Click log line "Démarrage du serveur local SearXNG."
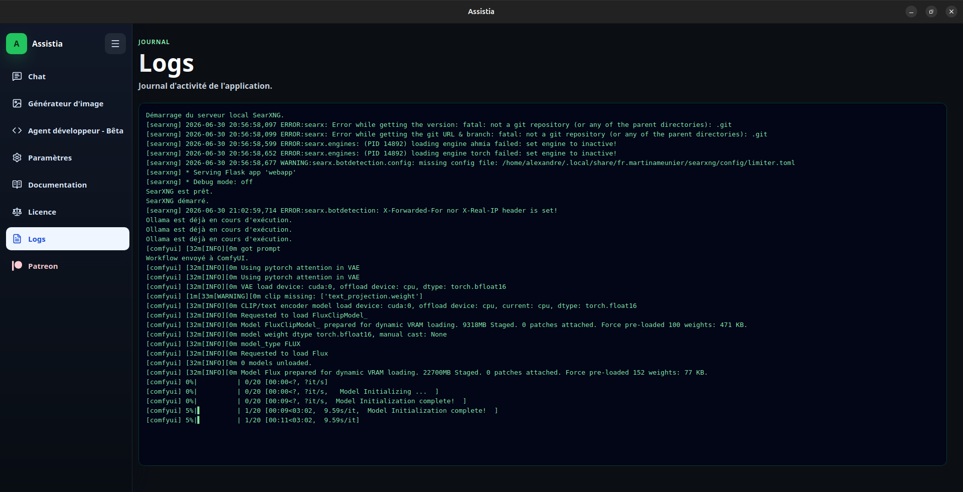The image size is (963, 492). (x=215, y=115)
